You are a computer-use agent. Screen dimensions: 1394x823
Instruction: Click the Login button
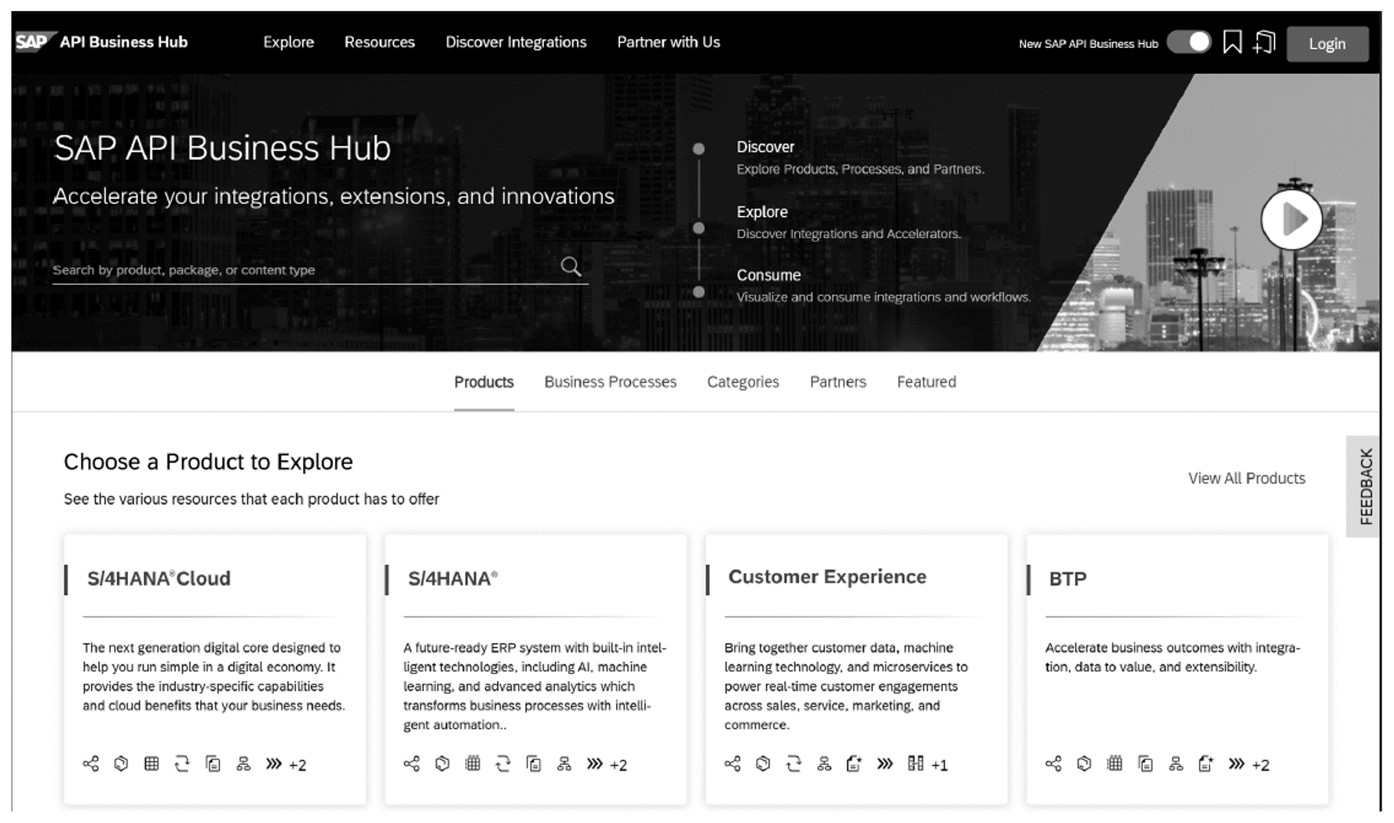tap(1327, 44)
